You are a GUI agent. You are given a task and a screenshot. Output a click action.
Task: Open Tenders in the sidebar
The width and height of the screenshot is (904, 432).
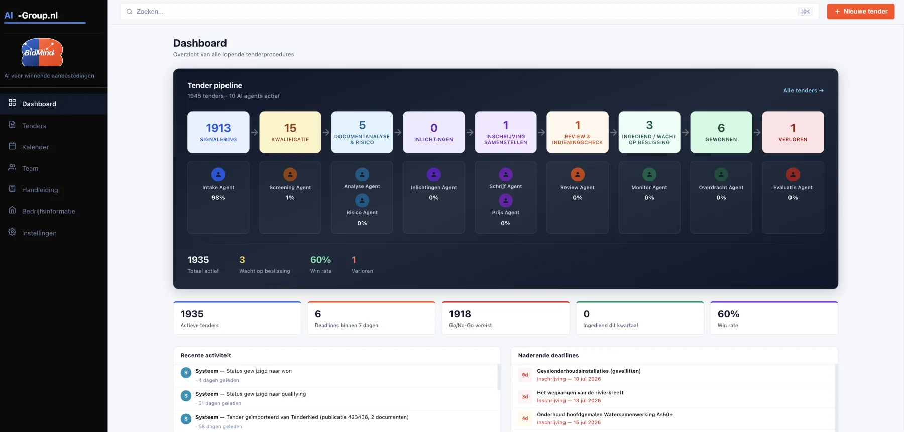pos(54,126)
